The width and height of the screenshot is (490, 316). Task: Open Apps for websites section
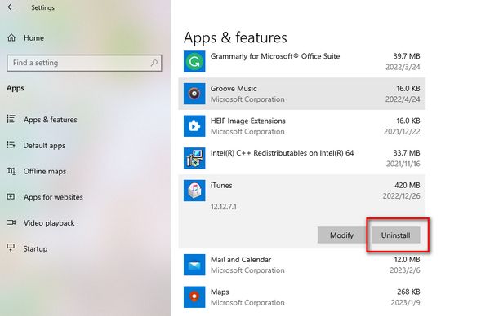coord(53,197)
